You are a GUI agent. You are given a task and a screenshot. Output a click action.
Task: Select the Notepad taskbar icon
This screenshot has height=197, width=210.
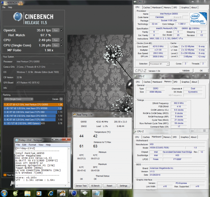[97, 193]
